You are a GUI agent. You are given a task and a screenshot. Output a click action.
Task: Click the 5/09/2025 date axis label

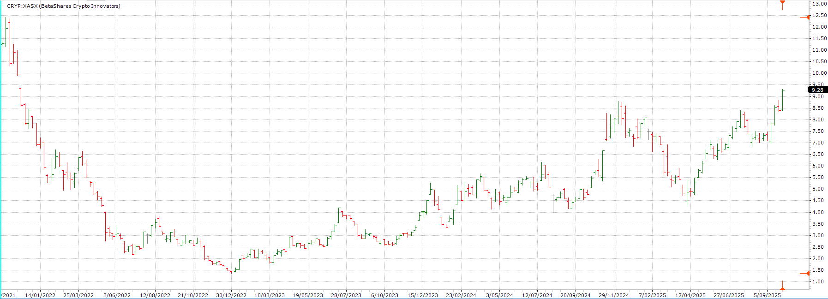click(x=767, y=295)
